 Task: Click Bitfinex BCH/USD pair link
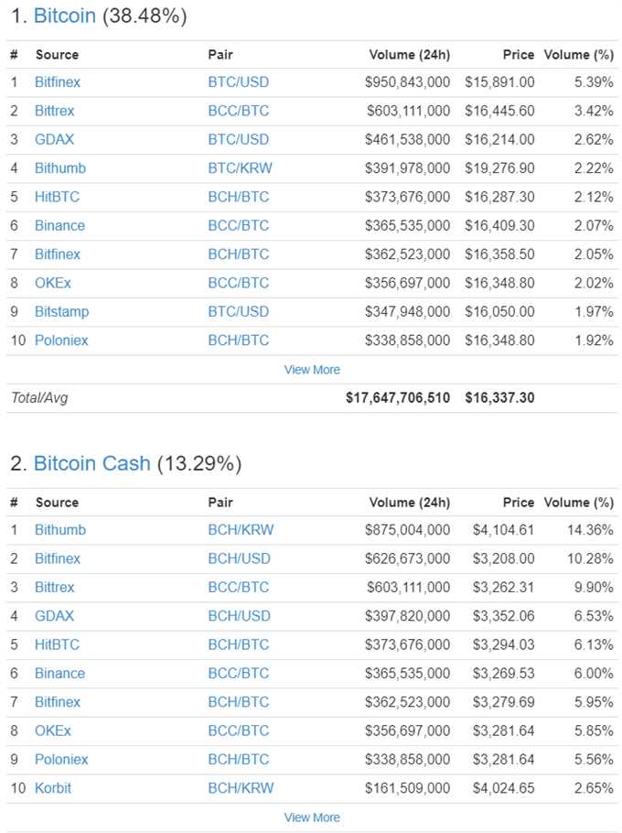pos(240,559)
